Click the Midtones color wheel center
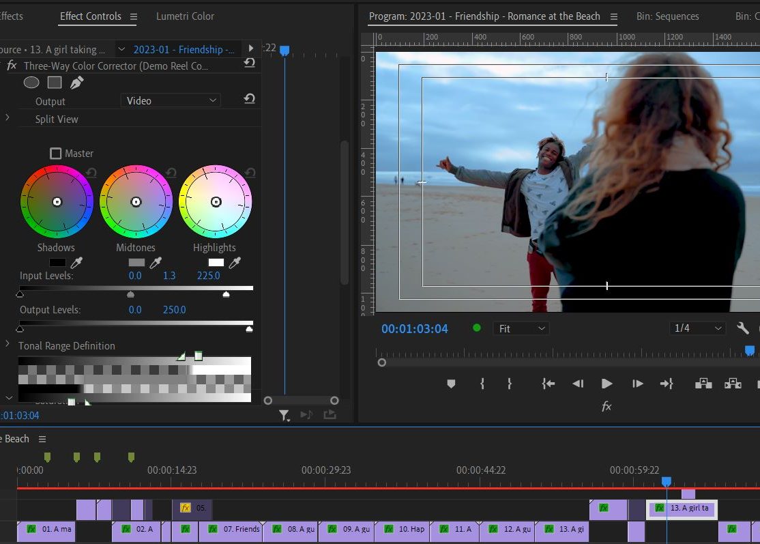The height and width of the screenshot is (544, 760). tap(136, 202)
